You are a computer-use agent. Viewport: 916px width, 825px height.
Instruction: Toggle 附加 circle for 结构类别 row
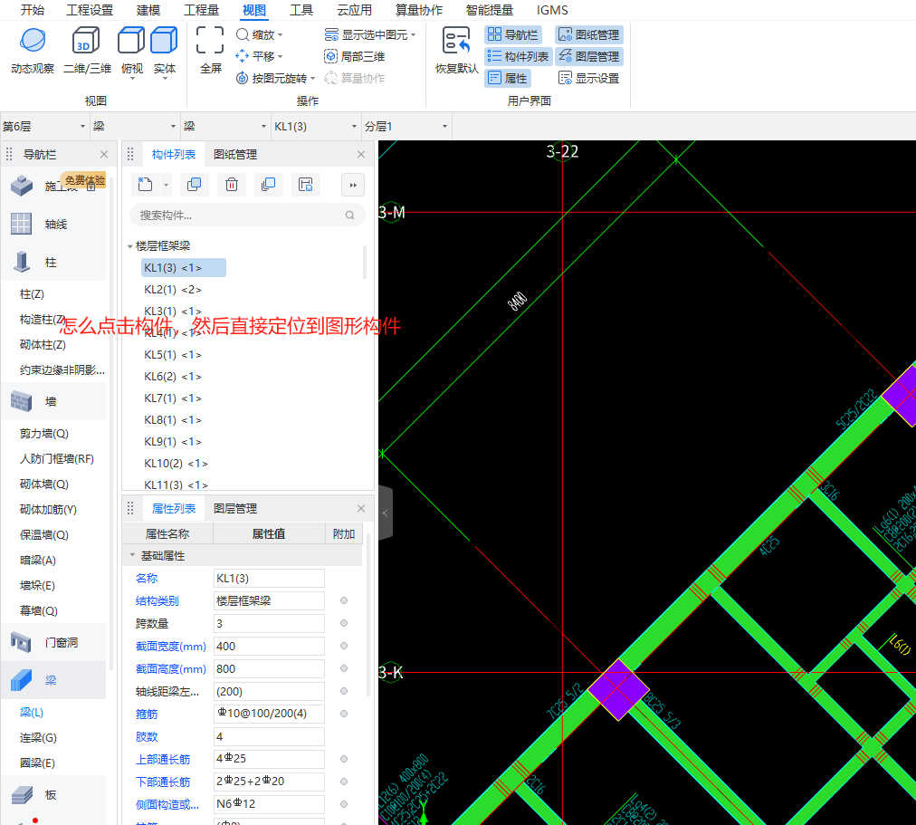point(344,600)
